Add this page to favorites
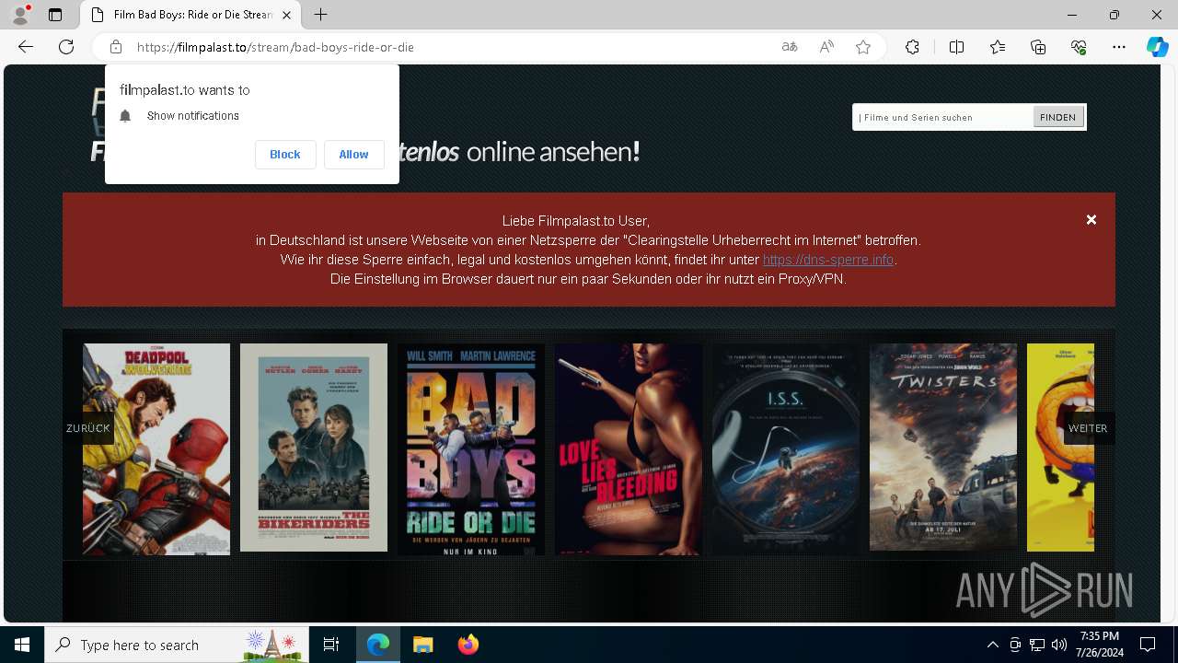The image size is (1178, 663). (x=863, y=47)
